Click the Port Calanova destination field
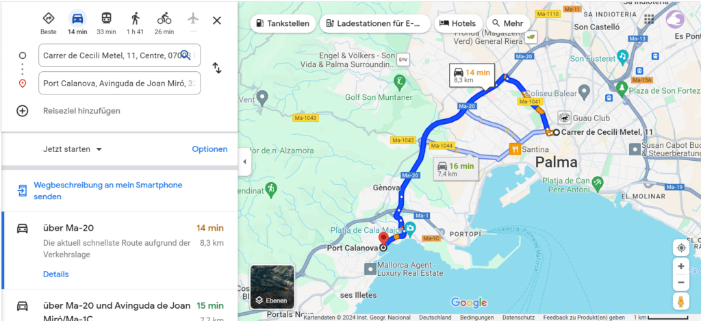The height and width of the screenshot is (321, 701). pyautogui.click(x=119, y=83)
